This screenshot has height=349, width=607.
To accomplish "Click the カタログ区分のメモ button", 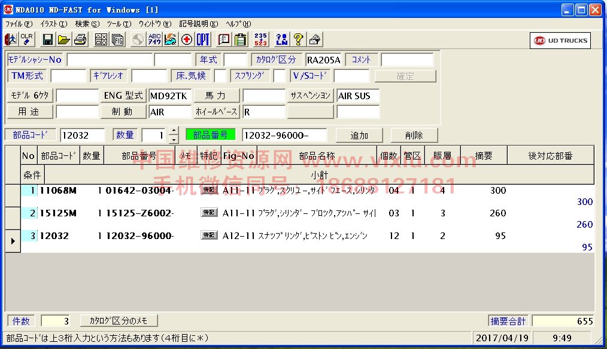I will tap(119, 321).
